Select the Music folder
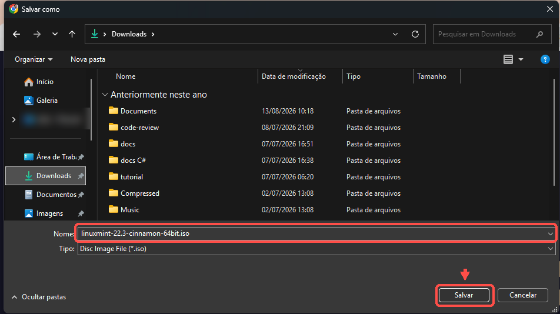The image size is (560, 314). pyautogui.click(x=124, y=209)
